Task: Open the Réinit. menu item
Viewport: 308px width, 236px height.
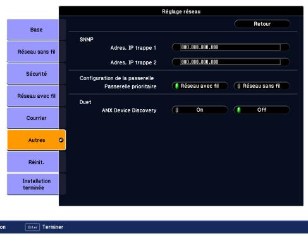Action: pyautogui.click(x=33, y=162)
